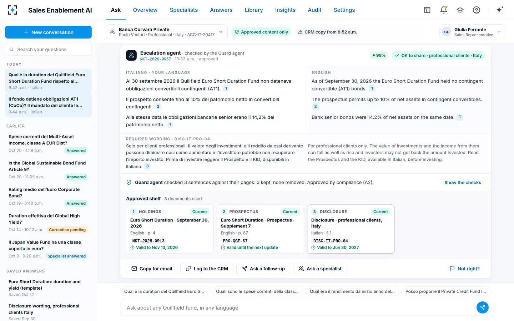514x321 pixels.
Task: Click citation marker 3 after required wording
Action: tap(147, 166)
